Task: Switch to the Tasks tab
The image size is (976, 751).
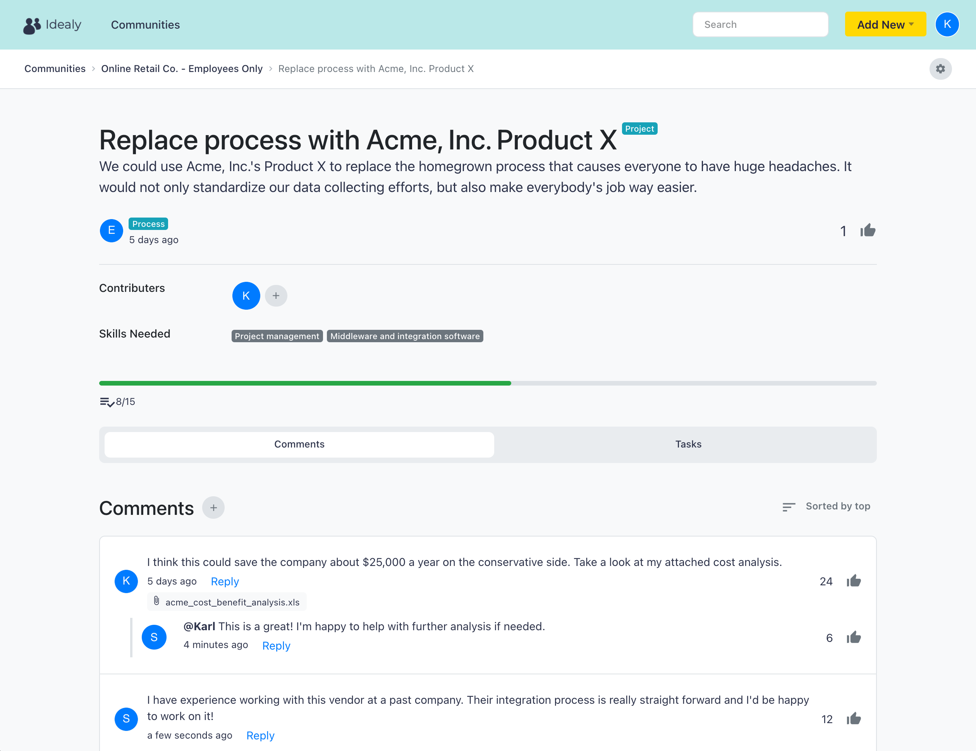Action: pos(688,444)
